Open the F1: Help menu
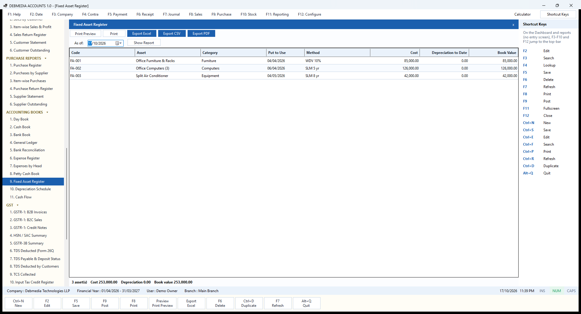581x314 pixels. coord(14,14)
